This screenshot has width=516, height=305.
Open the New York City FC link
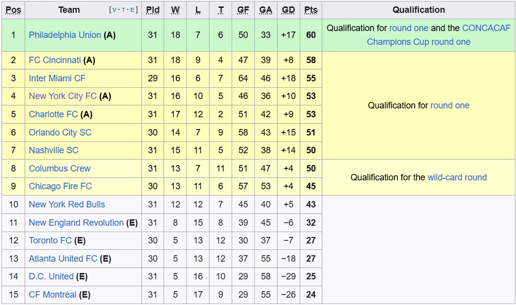(x=62, y=96)
